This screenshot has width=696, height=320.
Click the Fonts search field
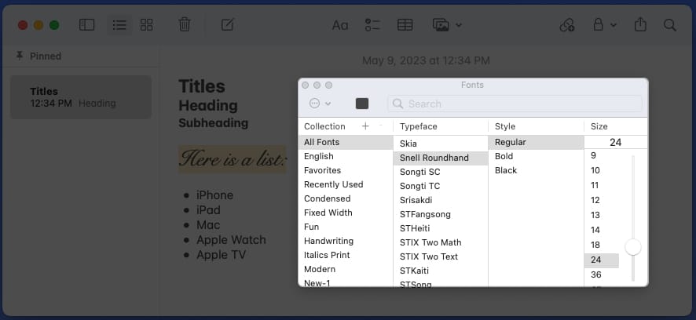[x=515, y=104]
